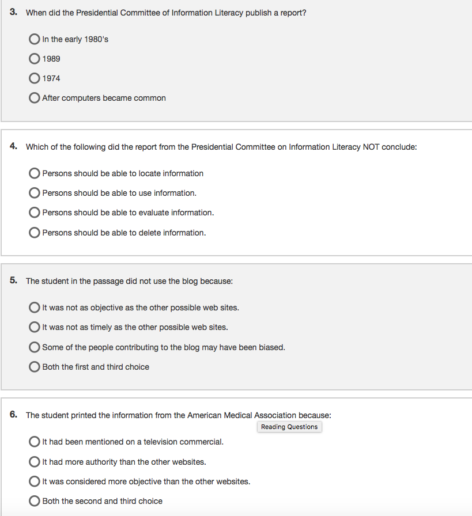
Task: Select "Persons should be able to locate information"
Action: [34, 173]
